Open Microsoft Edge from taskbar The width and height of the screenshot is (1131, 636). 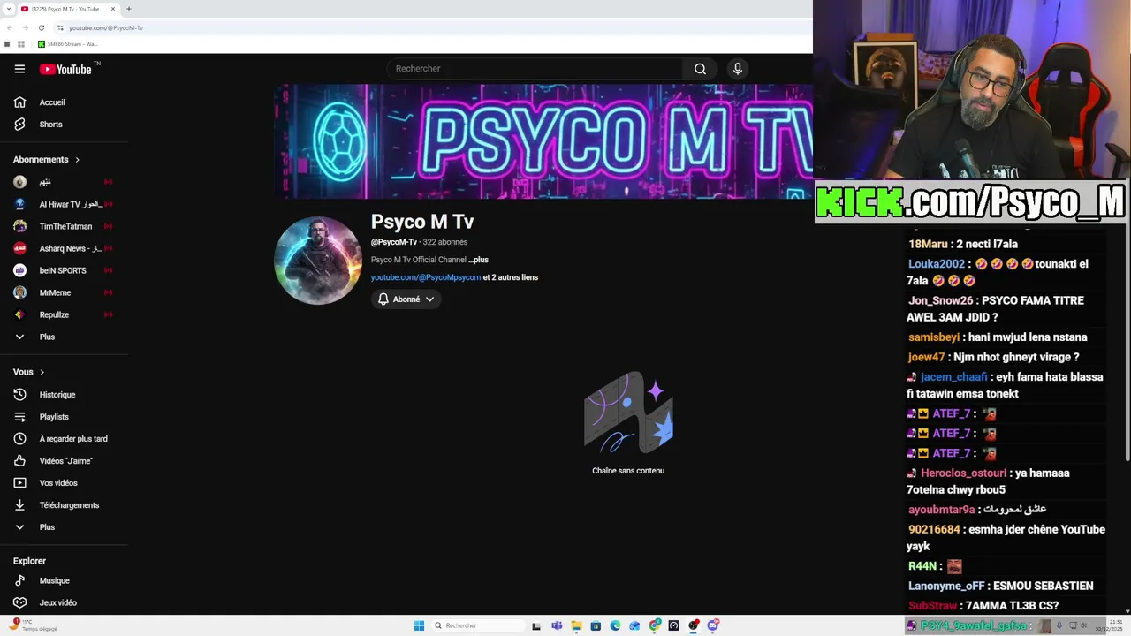(x=615, y=625)
